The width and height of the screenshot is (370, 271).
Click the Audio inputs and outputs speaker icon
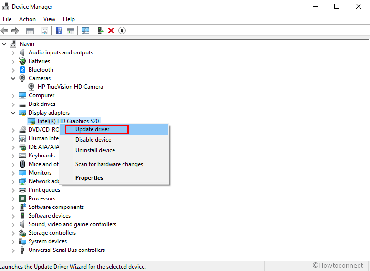(22, 52)
